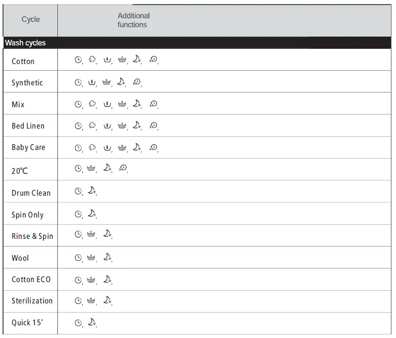This screenshot has width=396, height=338.
Task: Click the speedy clock icon in 20°C row
Action: pos(123,168)
